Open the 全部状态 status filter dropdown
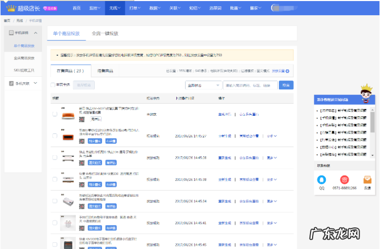Image resolution: width=380 pixels, height=249 pixels. (203, 85)
